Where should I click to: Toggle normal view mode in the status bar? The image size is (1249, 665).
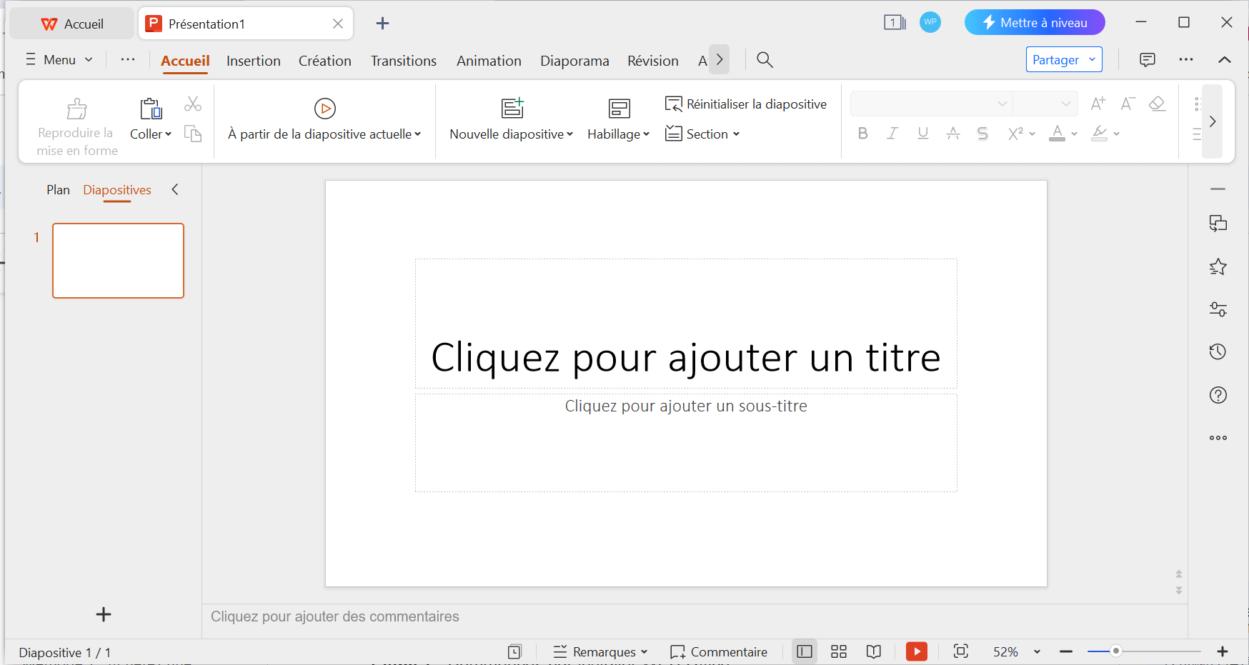[805, 651]
